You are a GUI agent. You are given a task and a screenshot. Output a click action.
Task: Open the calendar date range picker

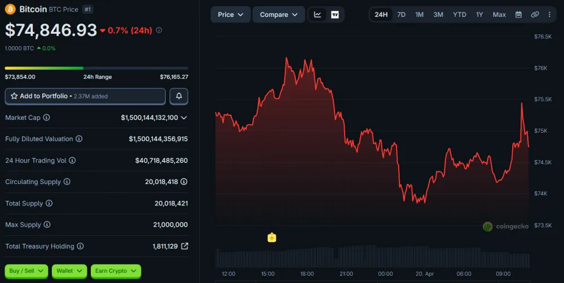518,15
